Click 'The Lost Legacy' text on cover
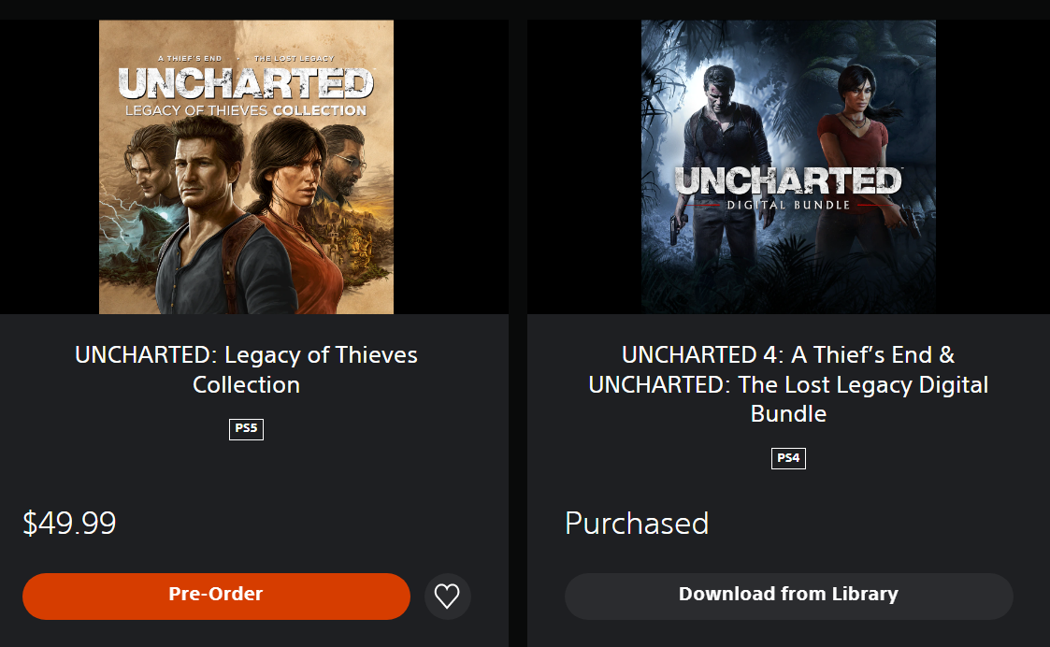 coord(294,58)
